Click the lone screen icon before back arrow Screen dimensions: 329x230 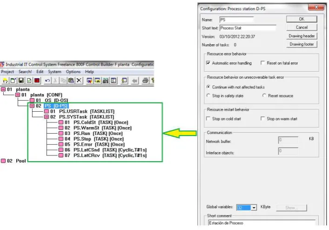coord(124,81)
